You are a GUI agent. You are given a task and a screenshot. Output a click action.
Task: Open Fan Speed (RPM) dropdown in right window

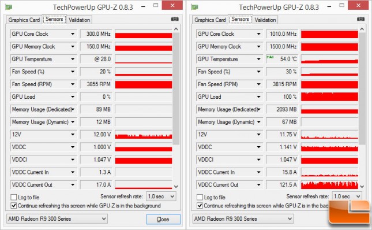(x=258, y=84)
